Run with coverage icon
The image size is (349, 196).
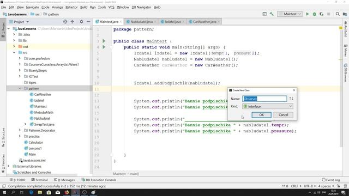(321, 14)
